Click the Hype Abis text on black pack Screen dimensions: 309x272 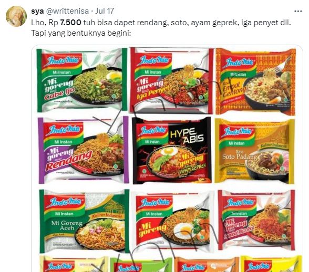click(x=187, y=135)
